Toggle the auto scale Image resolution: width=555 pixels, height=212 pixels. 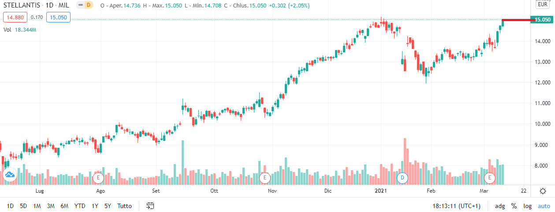[544, 206]
